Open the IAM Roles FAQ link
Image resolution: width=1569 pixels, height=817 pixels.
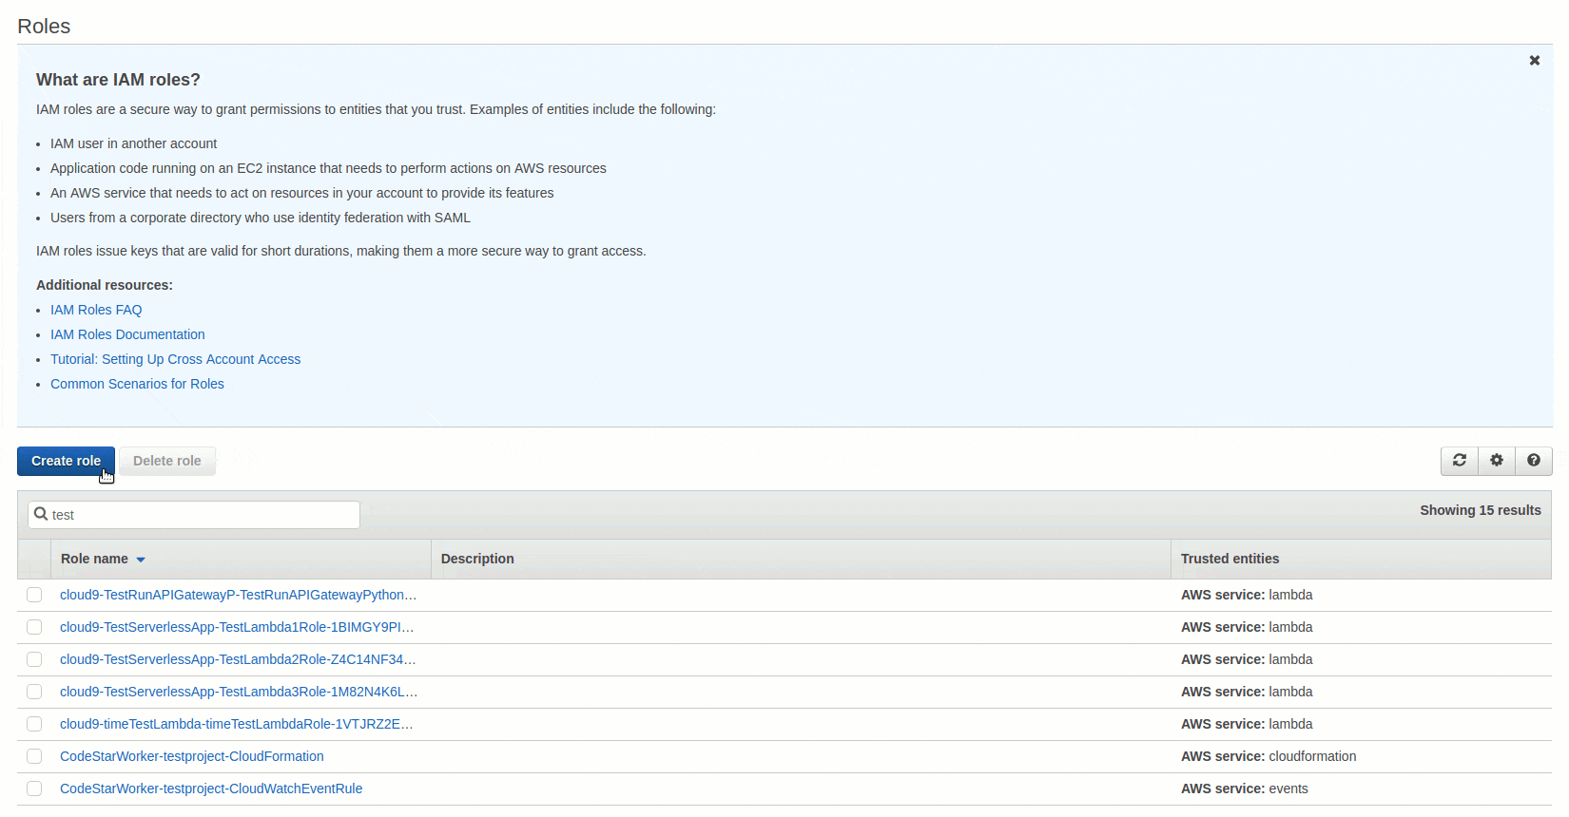tap(96, 310)
